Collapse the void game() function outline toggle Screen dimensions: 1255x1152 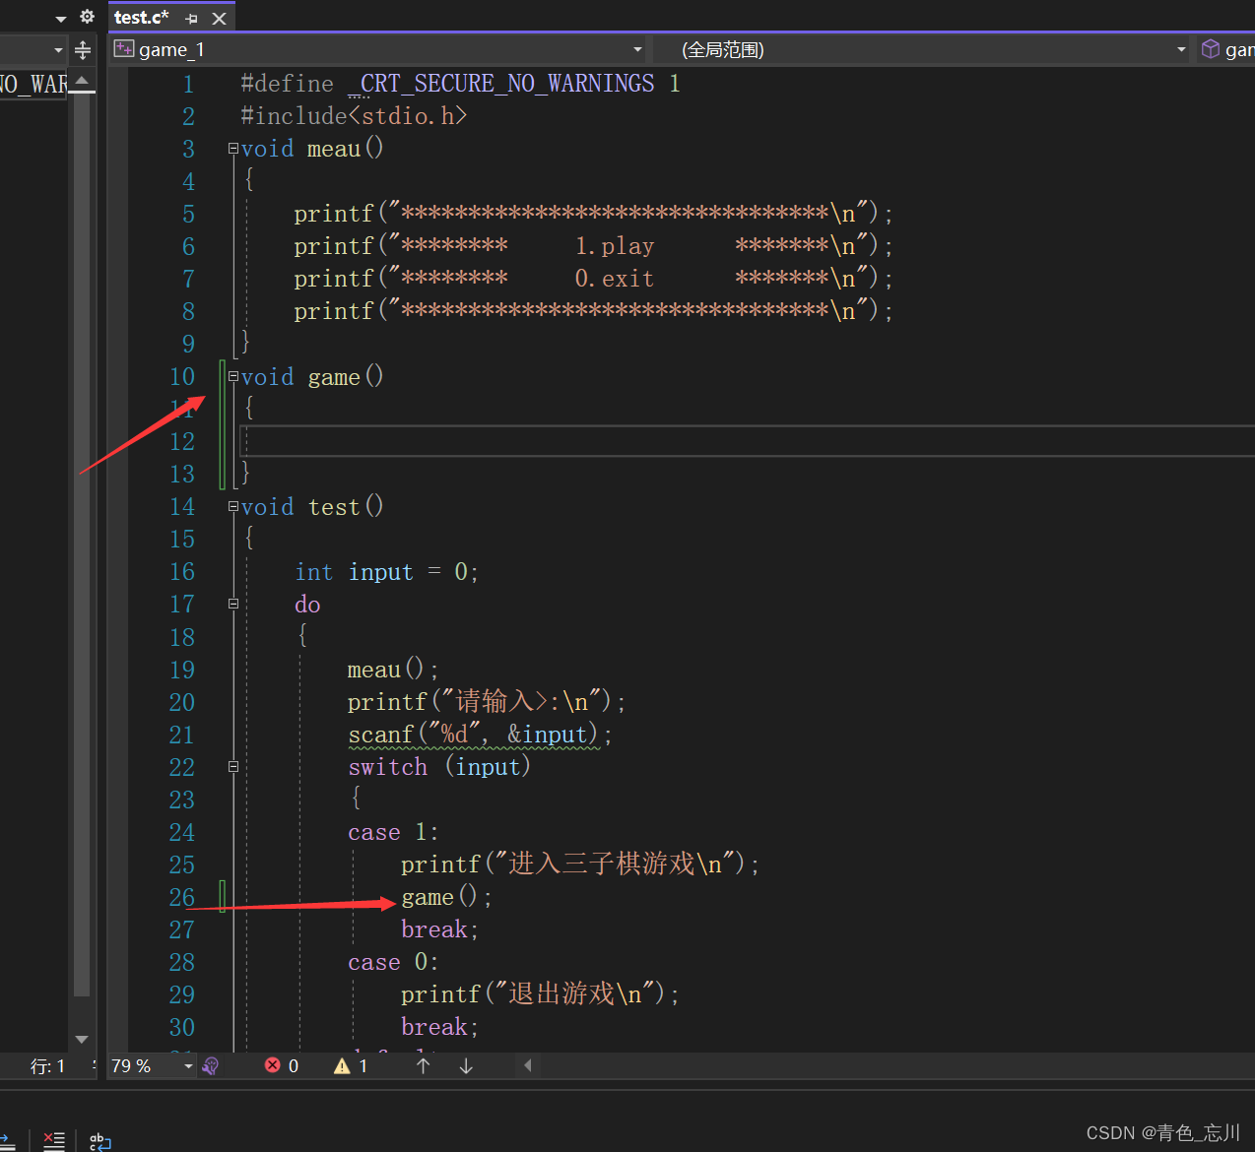point(233,376)
